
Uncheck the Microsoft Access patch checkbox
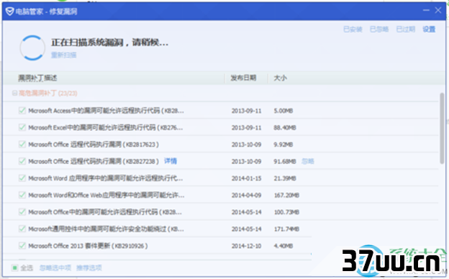coord(22,111)
